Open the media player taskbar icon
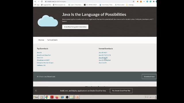Image resolution: width=184 pixels, height=103 pixels. tap(41, 97)
